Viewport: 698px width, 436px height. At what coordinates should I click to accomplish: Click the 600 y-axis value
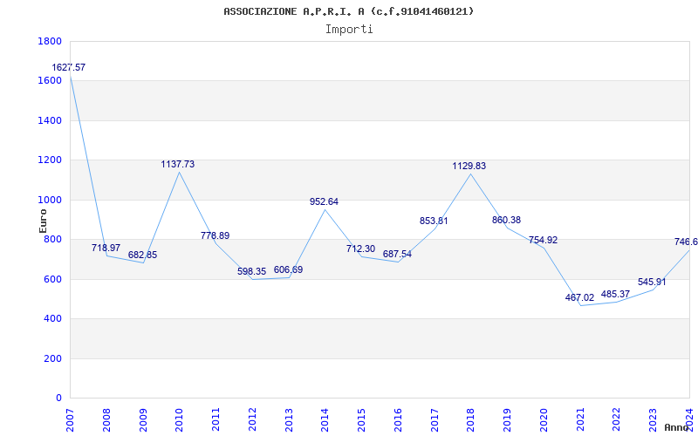53,279
